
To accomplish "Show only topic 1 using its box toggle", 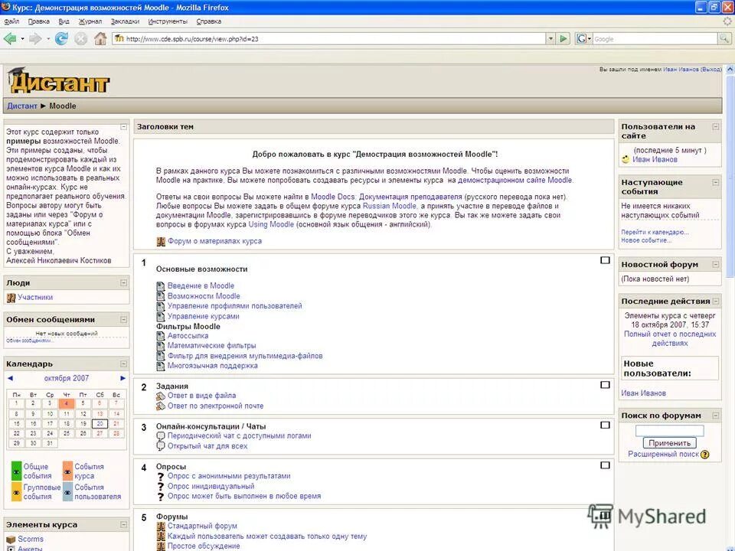I will click(x=605, y=260).
